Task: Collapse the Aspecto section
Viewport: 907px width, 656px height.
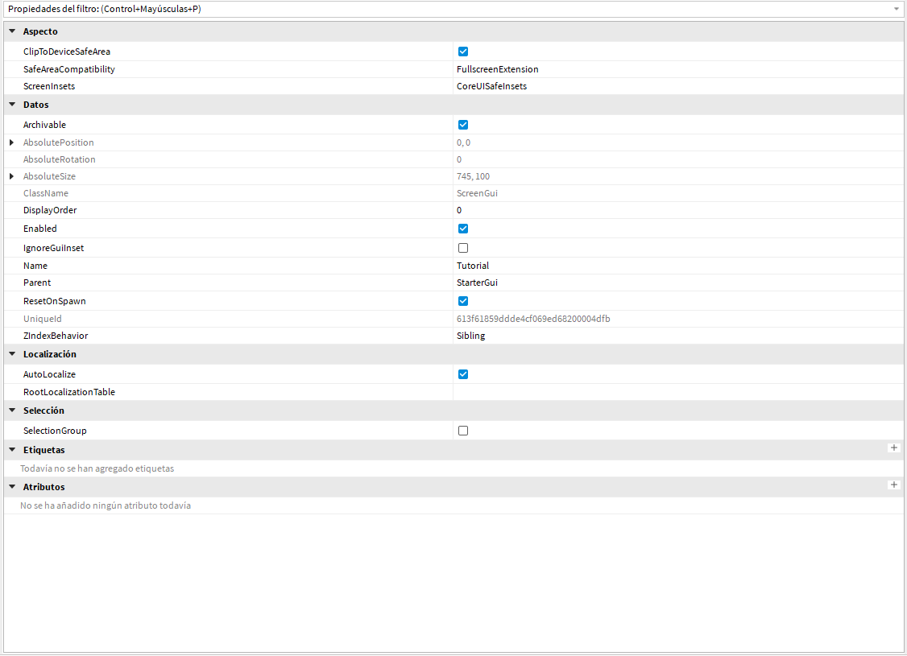Action: click(x=11, y=31)
